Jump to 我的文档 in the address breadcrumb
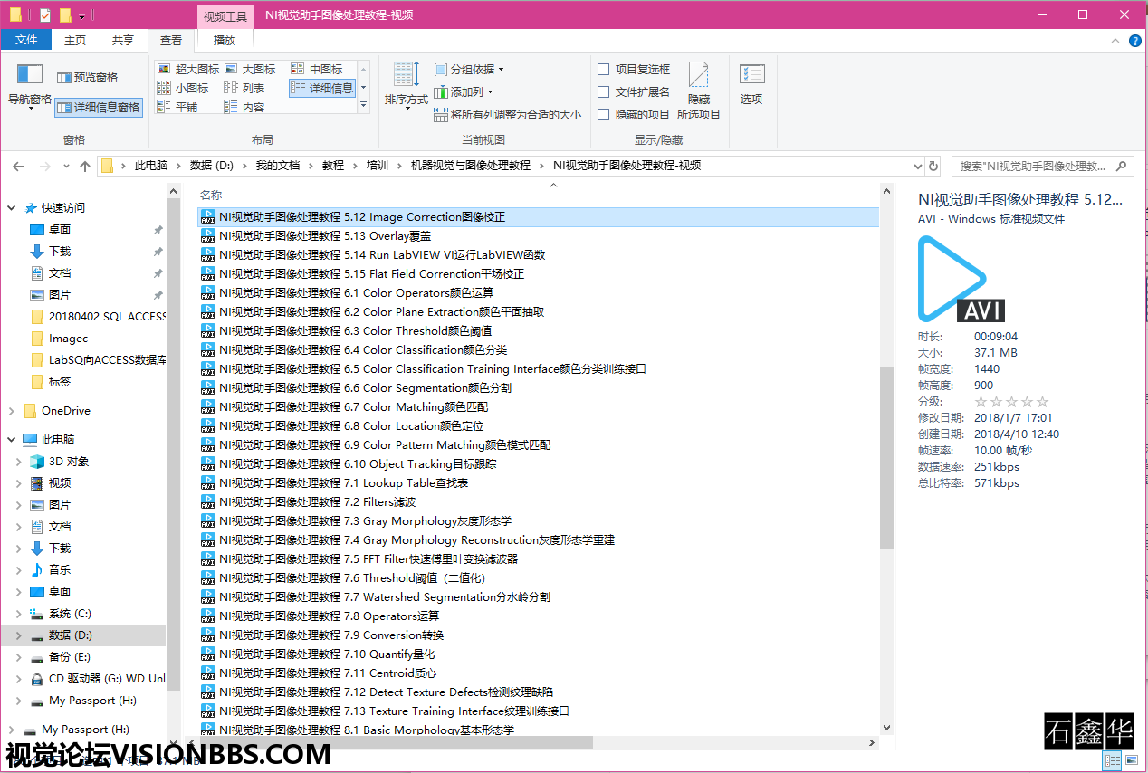Image resolution: width=1148 pixels, height=773 pixels. 277,166
